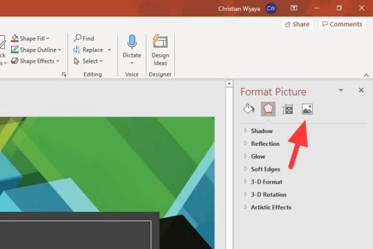Click the Dictate microphone icon
The image size is (373, 249).
coord(132,41)
